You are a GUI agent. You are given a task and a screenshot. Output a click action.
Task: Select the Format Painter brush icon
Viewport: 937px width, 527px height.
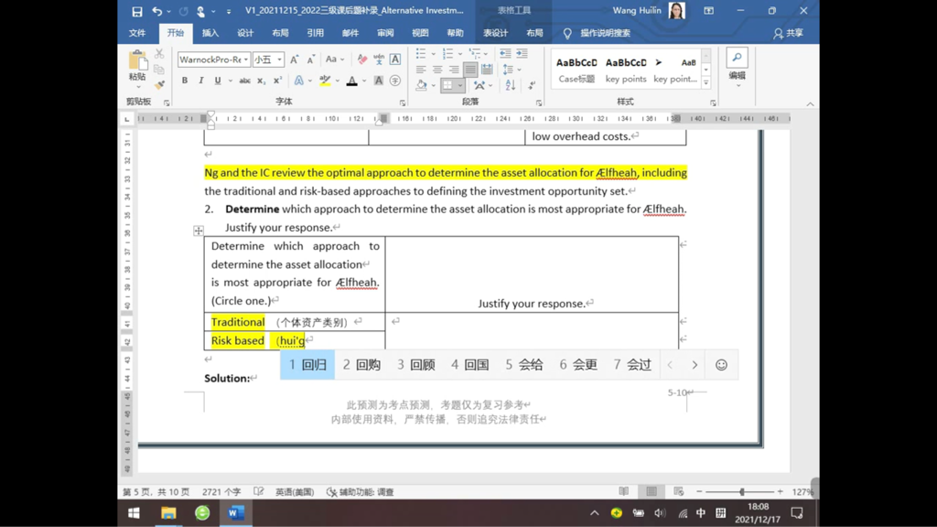[x=159, y=85]
